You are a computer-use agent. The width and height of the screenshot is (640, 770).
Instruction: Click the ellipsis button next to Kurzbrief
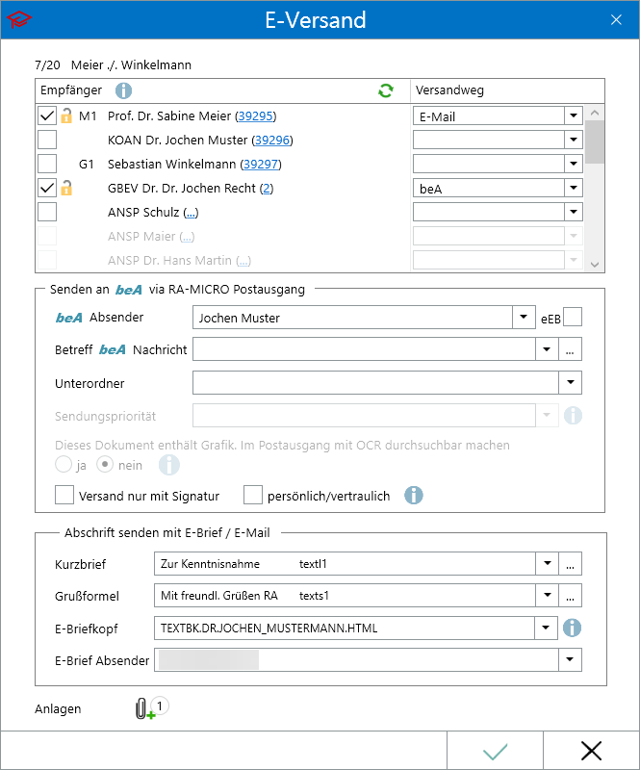coord(571,563)
